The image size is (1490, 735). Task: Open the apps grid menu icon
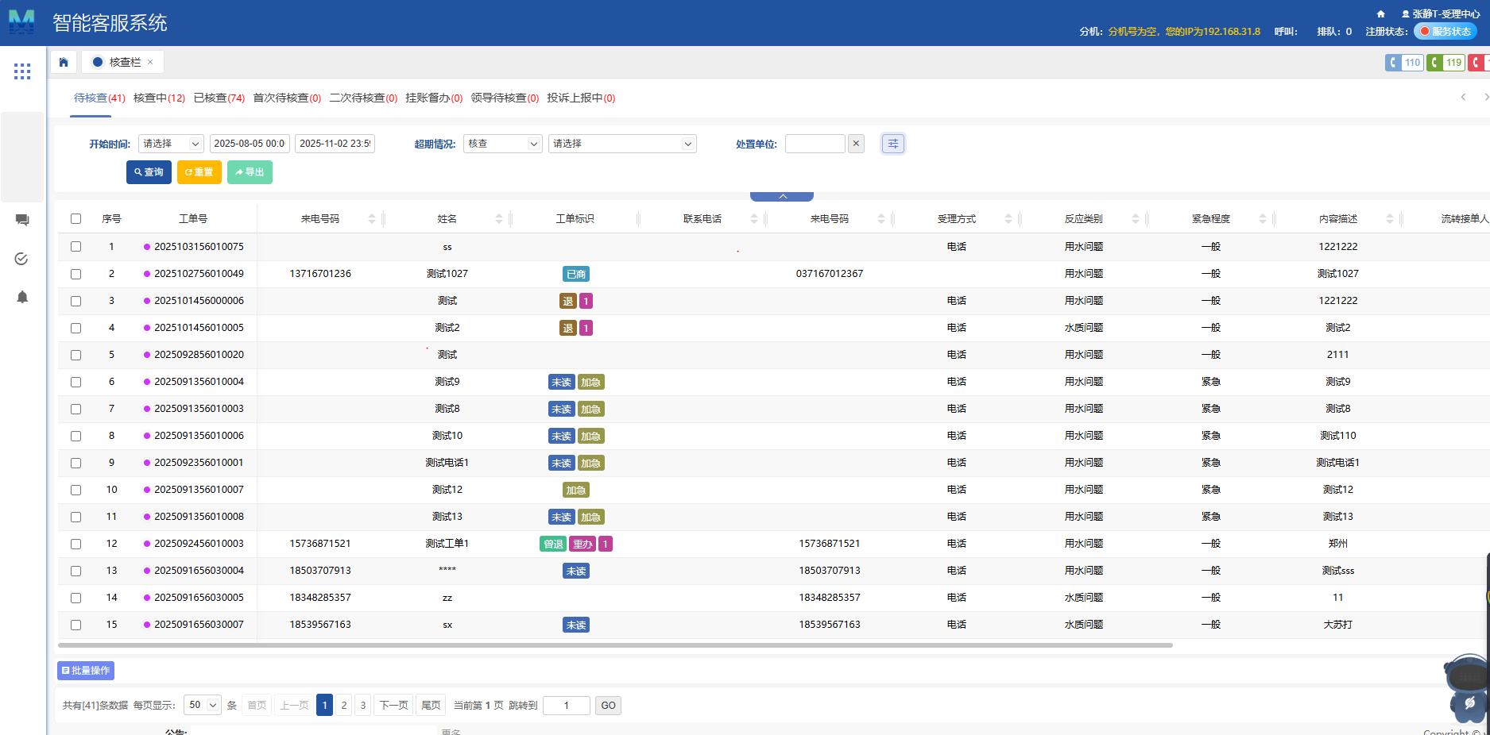(22, 71)
